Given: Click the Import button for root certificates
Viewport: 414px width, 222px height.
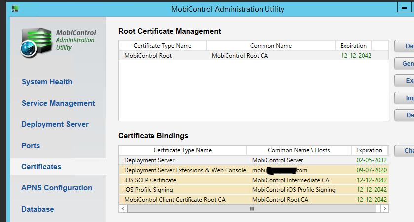Looking at the screenshot, I should [405, 98].
